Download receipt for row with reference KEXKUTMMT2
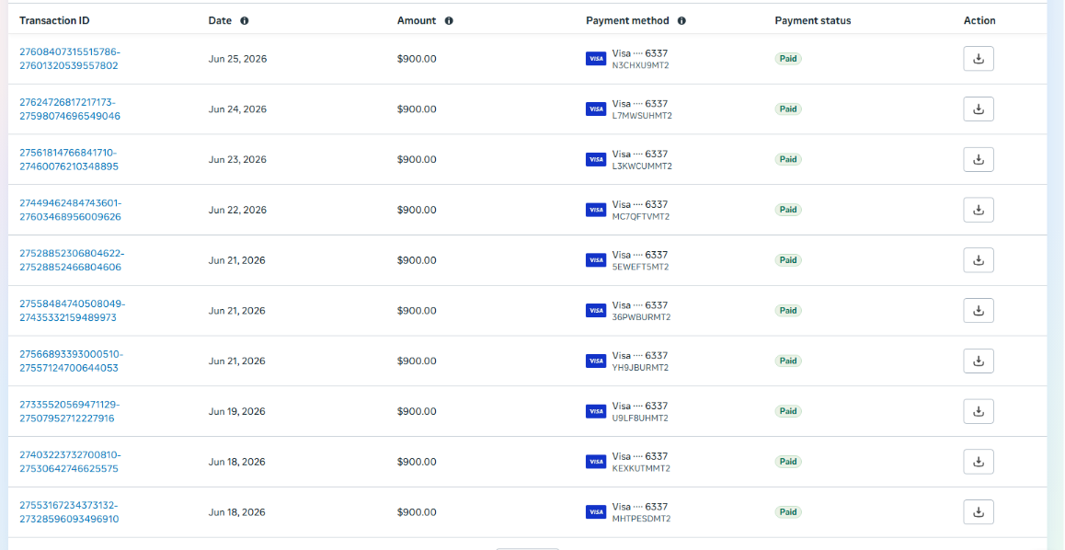The width and height of the screenshot is (1065, 550). pyautogui.click(x=978, y=462)
